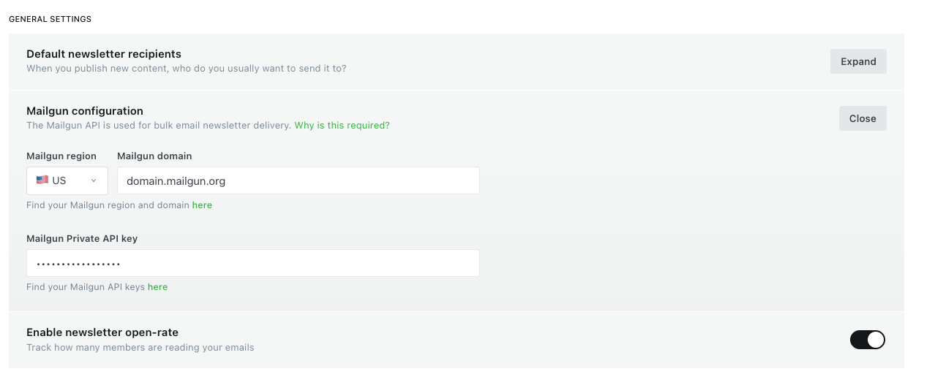The height and width of the screenshot is (385, 935).
Task: Click the 'Enable newsletter open-rate' label
Action: point(102,332)
